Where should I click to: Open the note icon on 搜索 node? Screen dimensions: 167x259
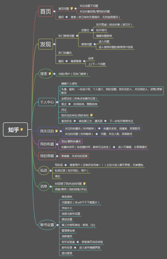(50, 74)
